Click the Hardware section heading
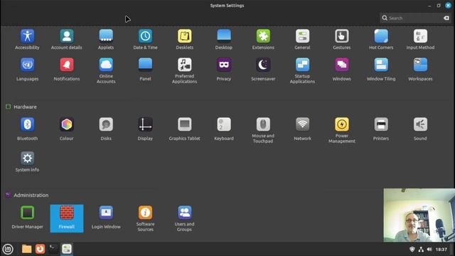 click(x=26, y=107)
